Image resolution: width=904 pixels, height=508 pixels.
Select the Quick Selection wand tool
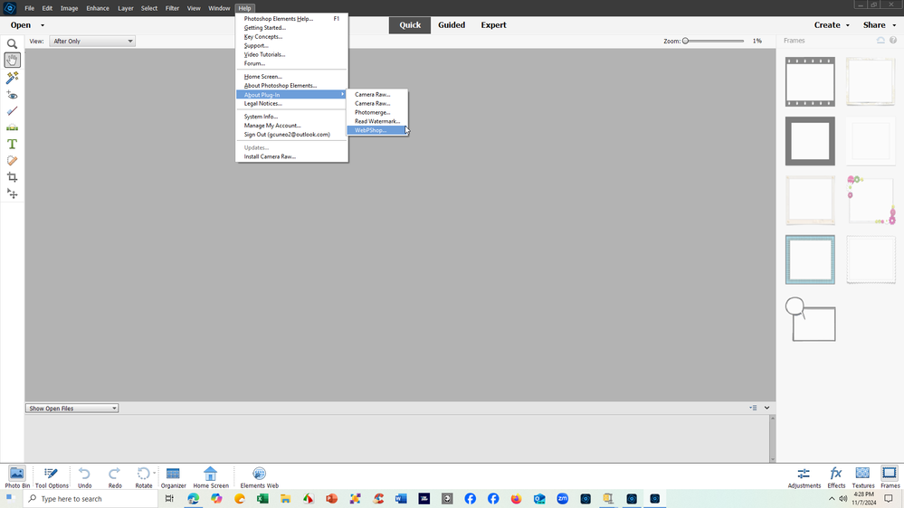point(12,78)
